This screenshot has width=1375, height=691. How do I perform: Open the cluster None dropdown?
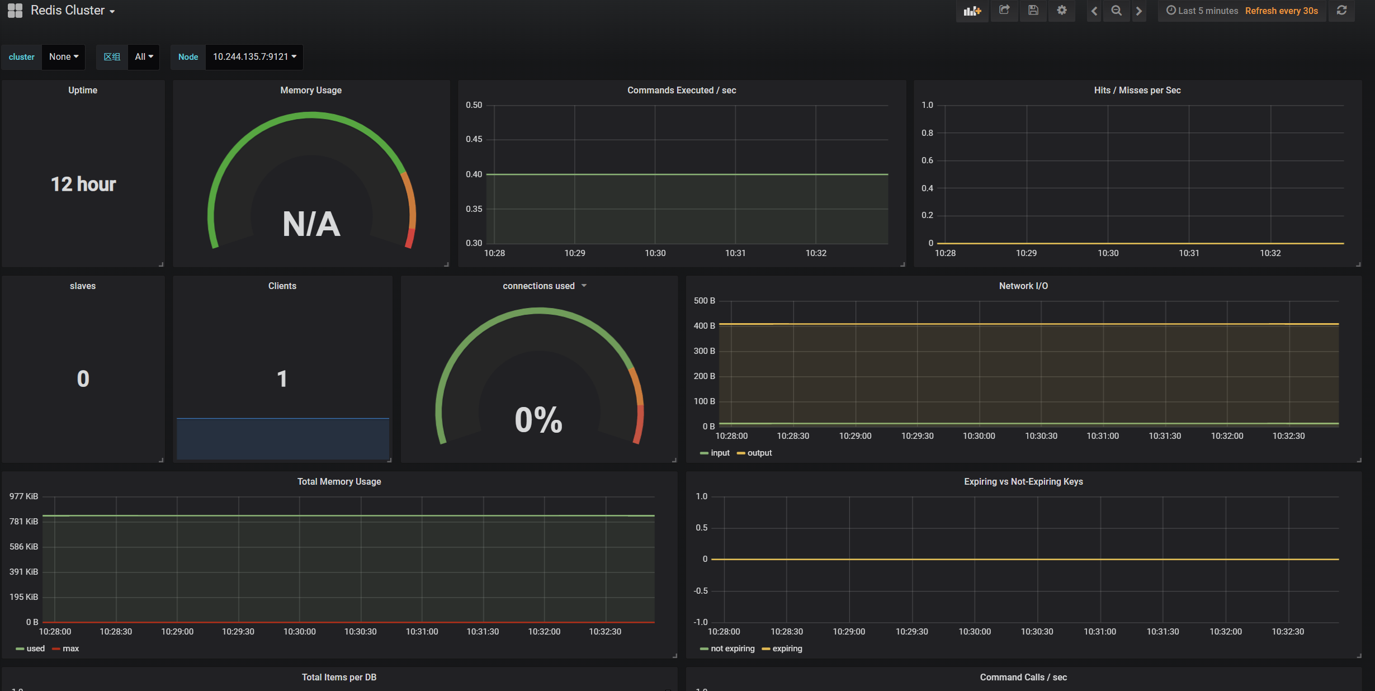point(64,57)
